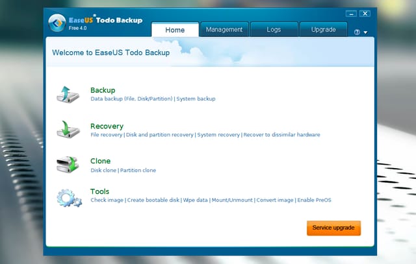Choose System recovery link
This screenshot has height=264, width=416.
pos(218,135)
